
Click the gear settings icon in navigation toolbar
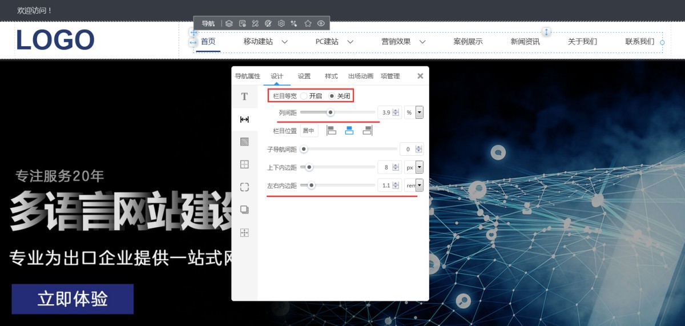[x=281, y=23]
